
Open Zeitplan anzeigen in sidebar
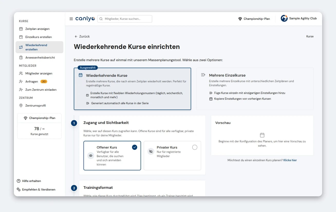click(x=39, y=29)
